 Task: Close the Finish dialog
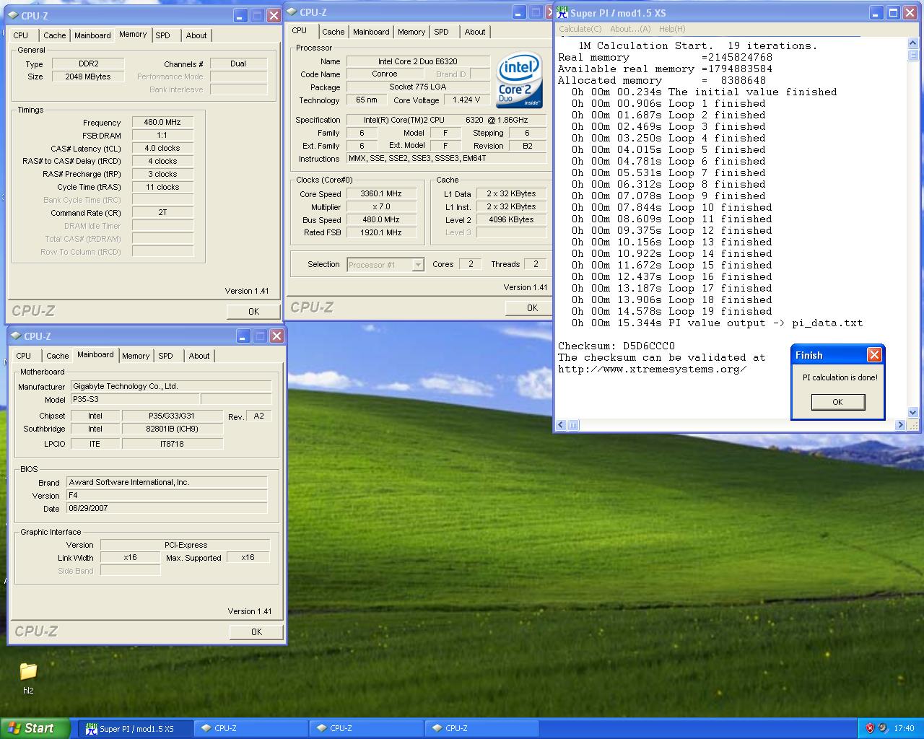tap(874, 355)
